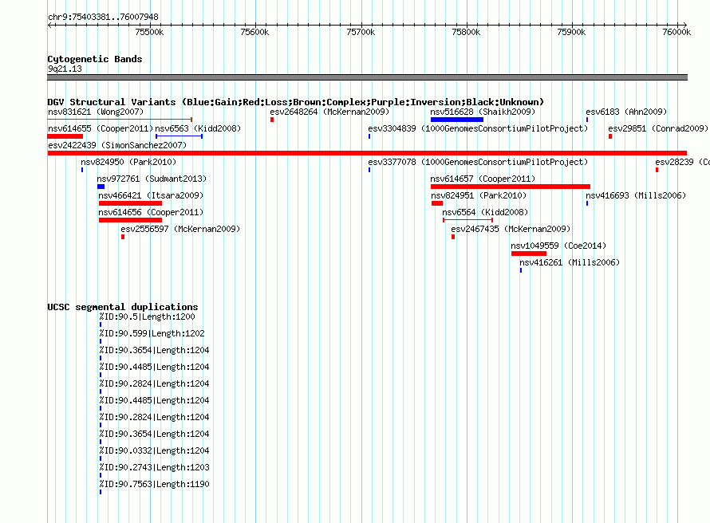Click the esv28239 variant label
The image size is (710, 523).
coord(682,162)
